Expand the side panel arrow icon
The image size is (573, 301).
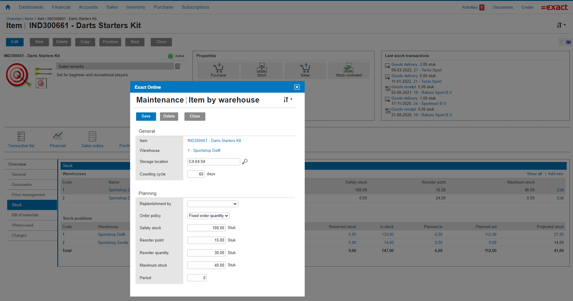click(561, 42)
